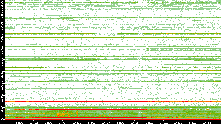Click the 32768 vertical axis label

pyautogui.click(x=2, y=61)
